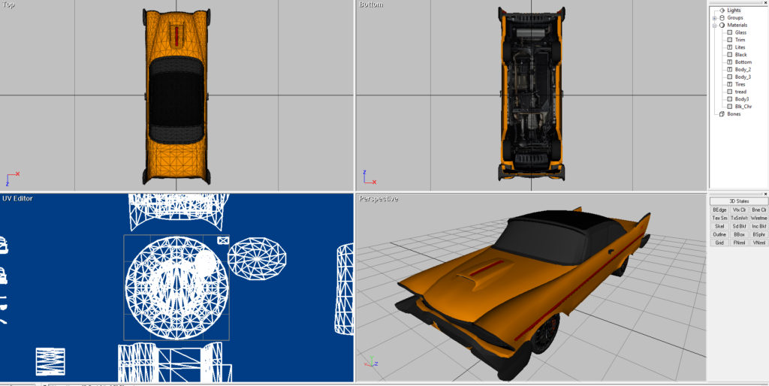The width and height of the screenshot is (769, 386).
Task: Click the Glass material icon
Action: [729, 32]
